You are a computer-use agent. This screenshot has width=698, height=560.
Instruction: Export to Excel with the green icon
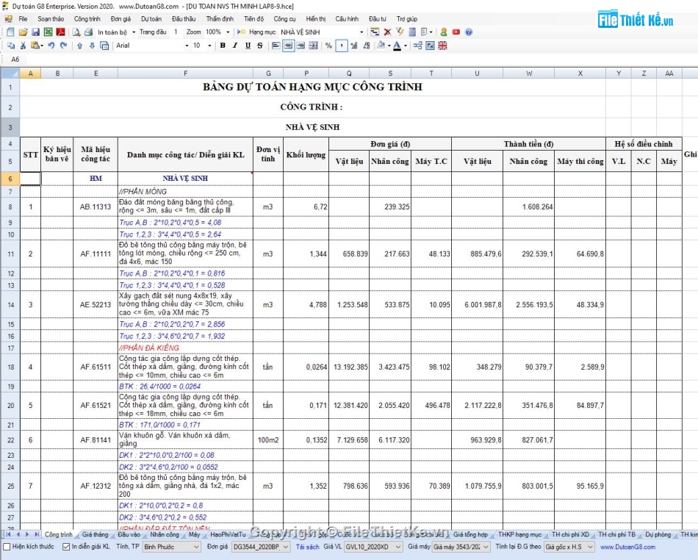pyautogui.click(x=48, y=32)
